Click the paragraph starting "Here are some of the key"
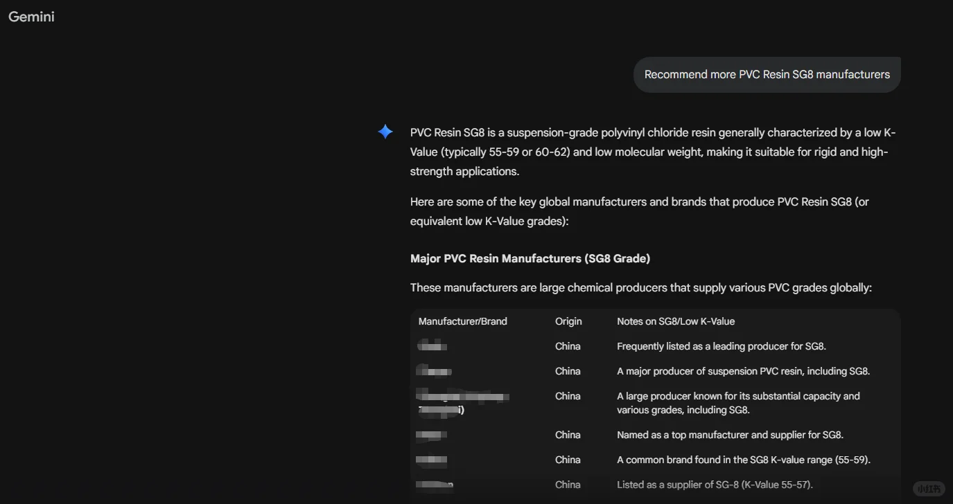953x504 pixels. pos(639,211)
